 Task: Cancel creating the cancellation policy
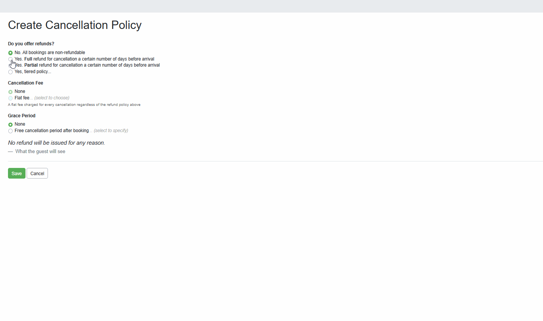pos(37,173)
